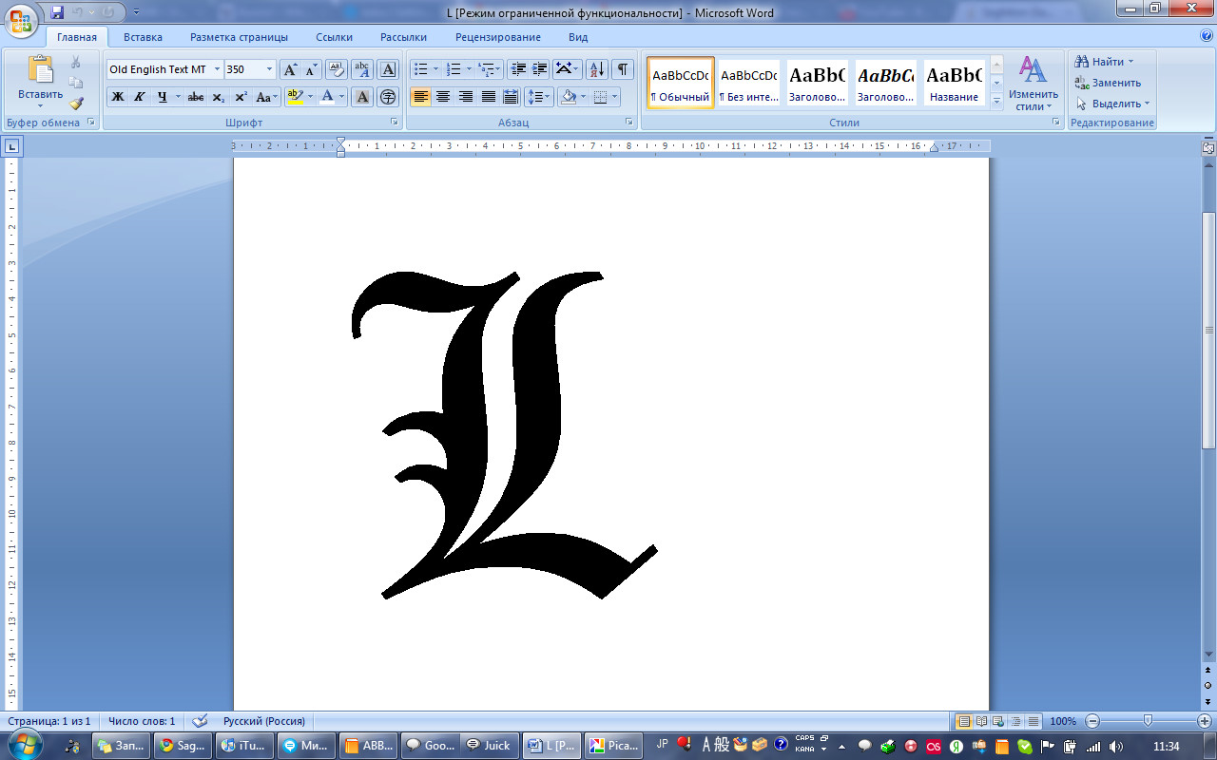
Task: Click Изменить стили button
Action: 1033,83
